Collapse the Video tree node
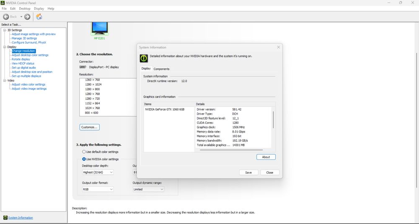Viewport: 419px width, 224px height. (5, 80)
